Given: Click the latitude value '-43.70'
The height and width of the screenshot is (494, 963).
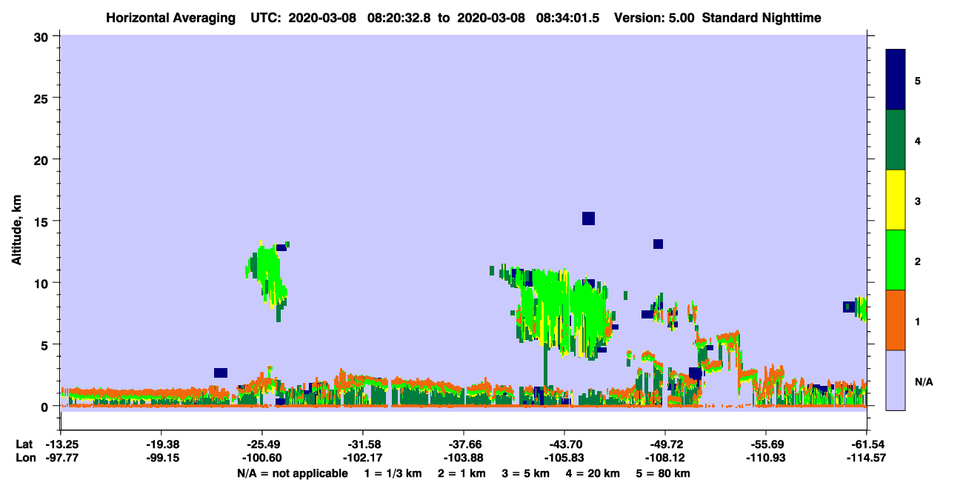Looking at the screenshot, I should click(x=564, y=444).
